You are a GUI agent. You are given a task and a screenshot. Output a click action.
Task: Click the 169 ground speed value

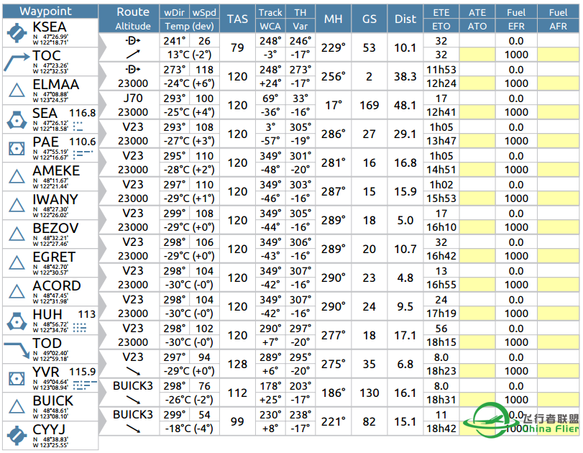click(x=369, y=105)
